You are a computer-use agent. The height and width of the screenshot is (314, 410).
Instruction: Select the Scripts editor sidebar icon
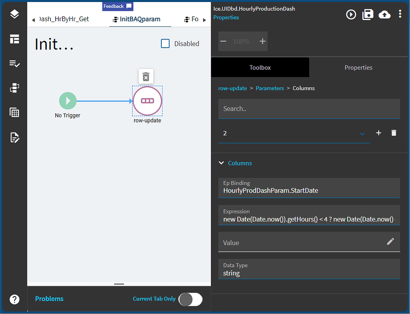click(14, 137)
